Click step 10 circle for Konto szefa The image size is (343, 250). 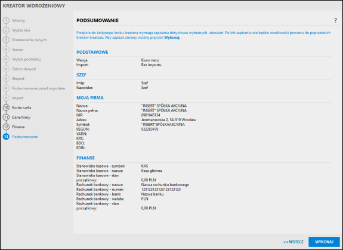click(6, 107)
